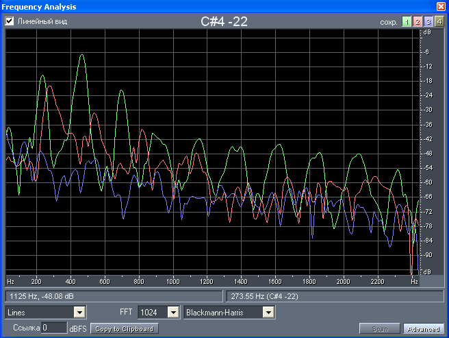
Task: Click the 2200 Hz frequency axis label
Action: tap(377, 282)
